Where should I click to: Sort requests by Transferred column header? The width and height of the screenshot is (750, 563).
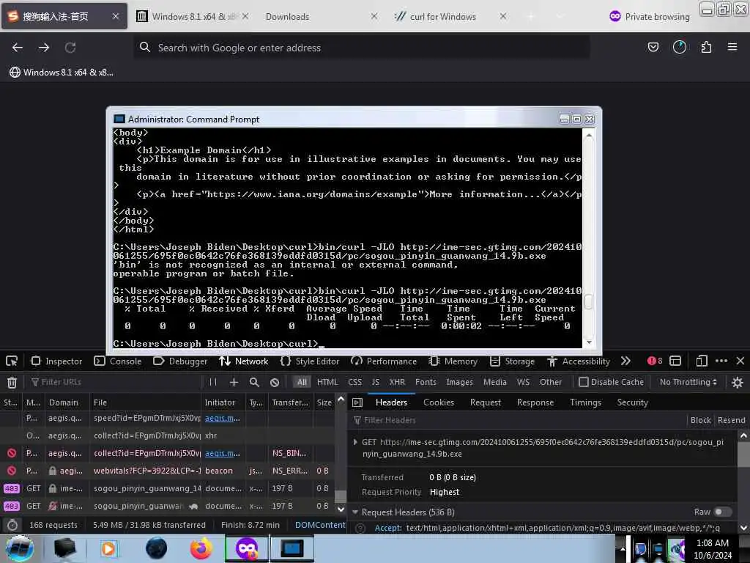pyautogui.click(x=290, y=402)
